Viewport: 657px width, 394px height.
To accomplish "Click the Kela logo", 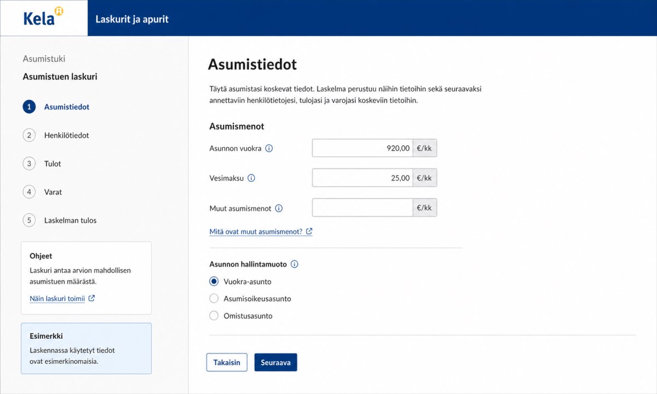I will tap(43, 17).
